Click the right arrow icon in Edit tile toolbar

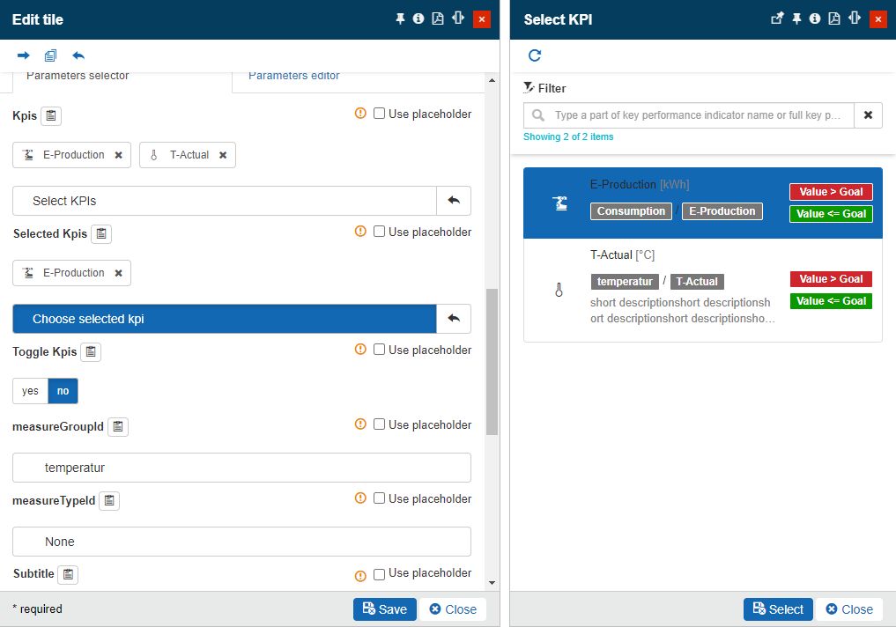(x=24, y=55)
